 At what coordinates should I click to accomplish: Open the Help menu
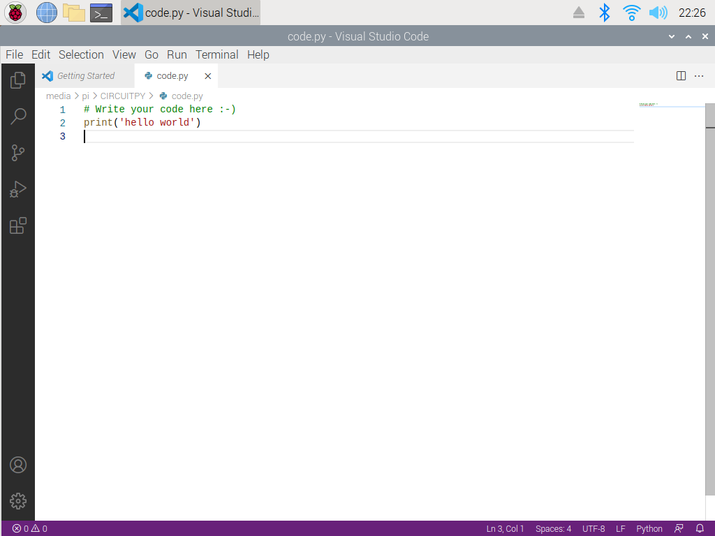(x=258, y=54)
